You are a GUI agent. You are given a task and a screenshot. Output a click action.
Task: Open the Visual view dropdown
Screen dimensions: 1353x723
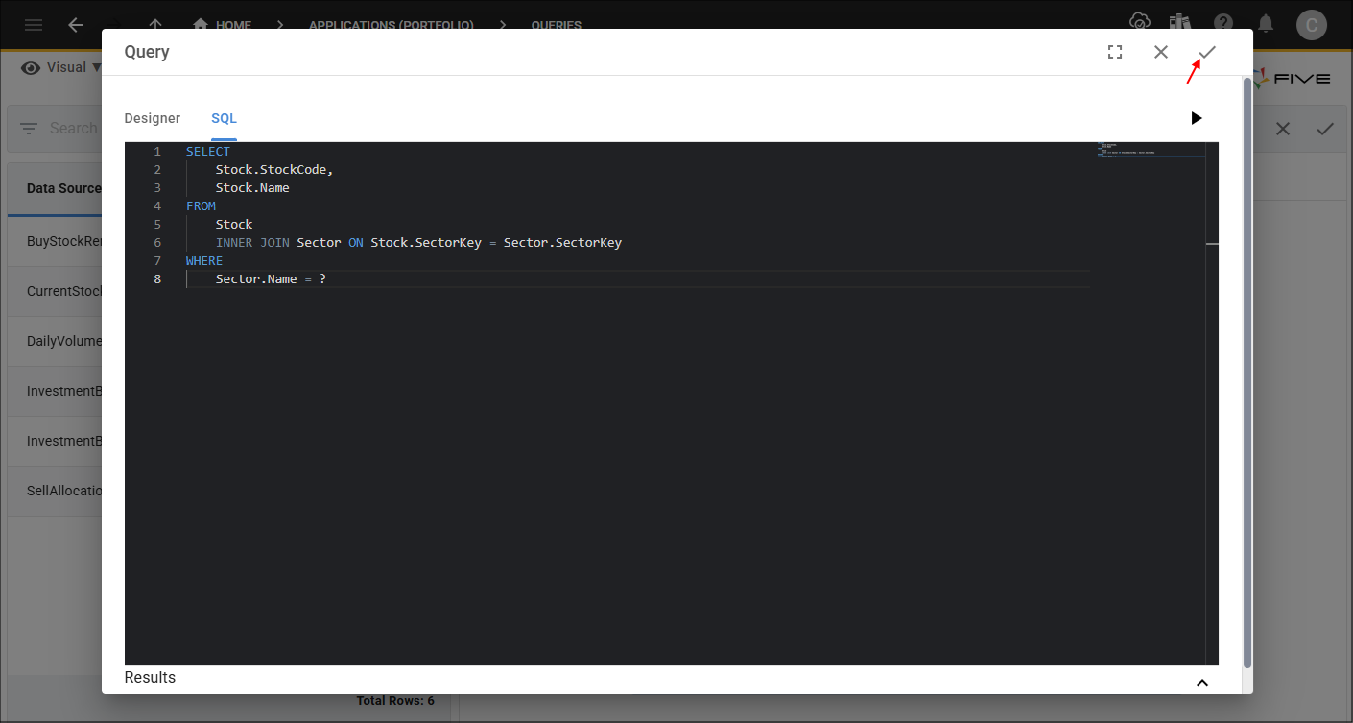(x=61, y=67)
